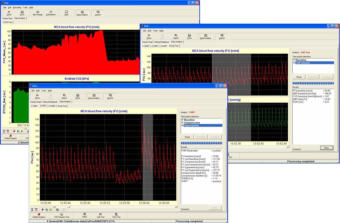
Task: Launch CO2 Test from the bottom toolbar
Action: coord(116,215)
